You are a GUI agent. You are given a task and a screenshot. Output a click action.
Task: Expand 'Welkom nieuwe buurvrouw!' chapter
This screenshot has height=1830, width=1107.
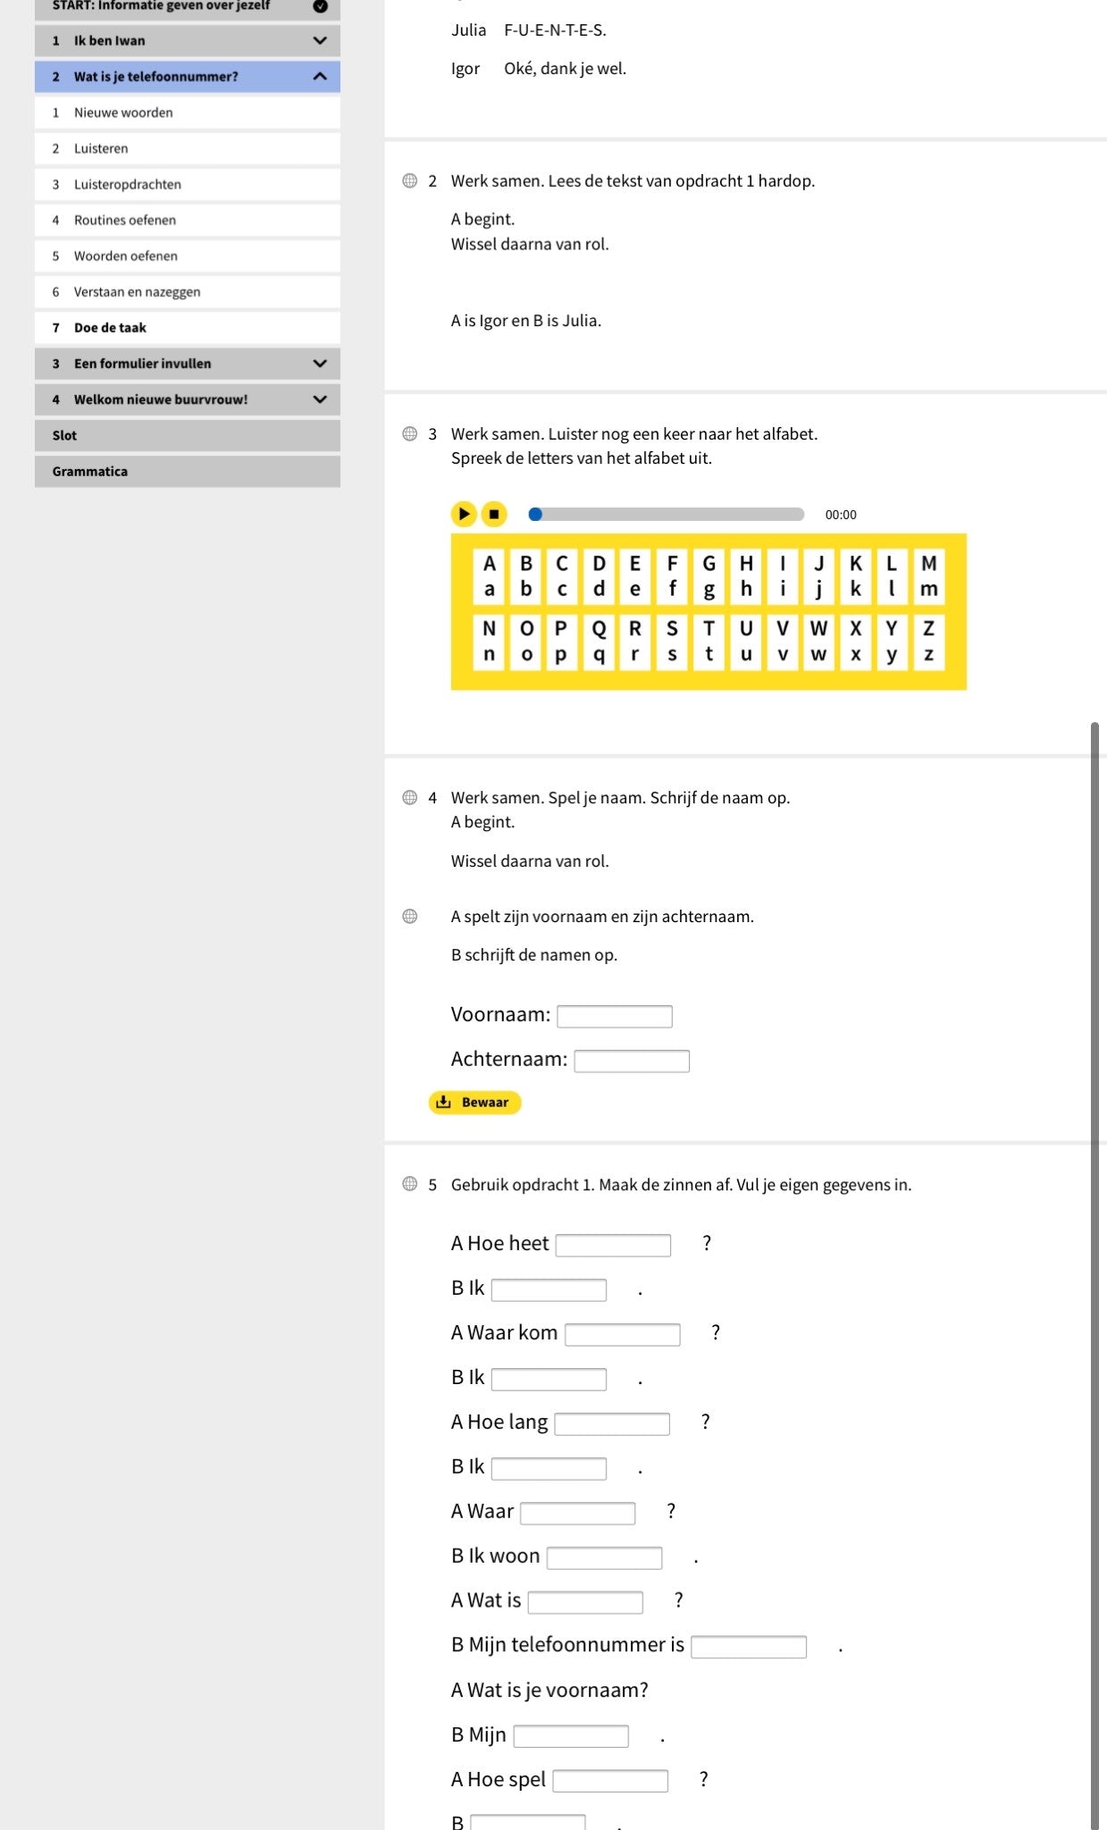coord(320,399)
